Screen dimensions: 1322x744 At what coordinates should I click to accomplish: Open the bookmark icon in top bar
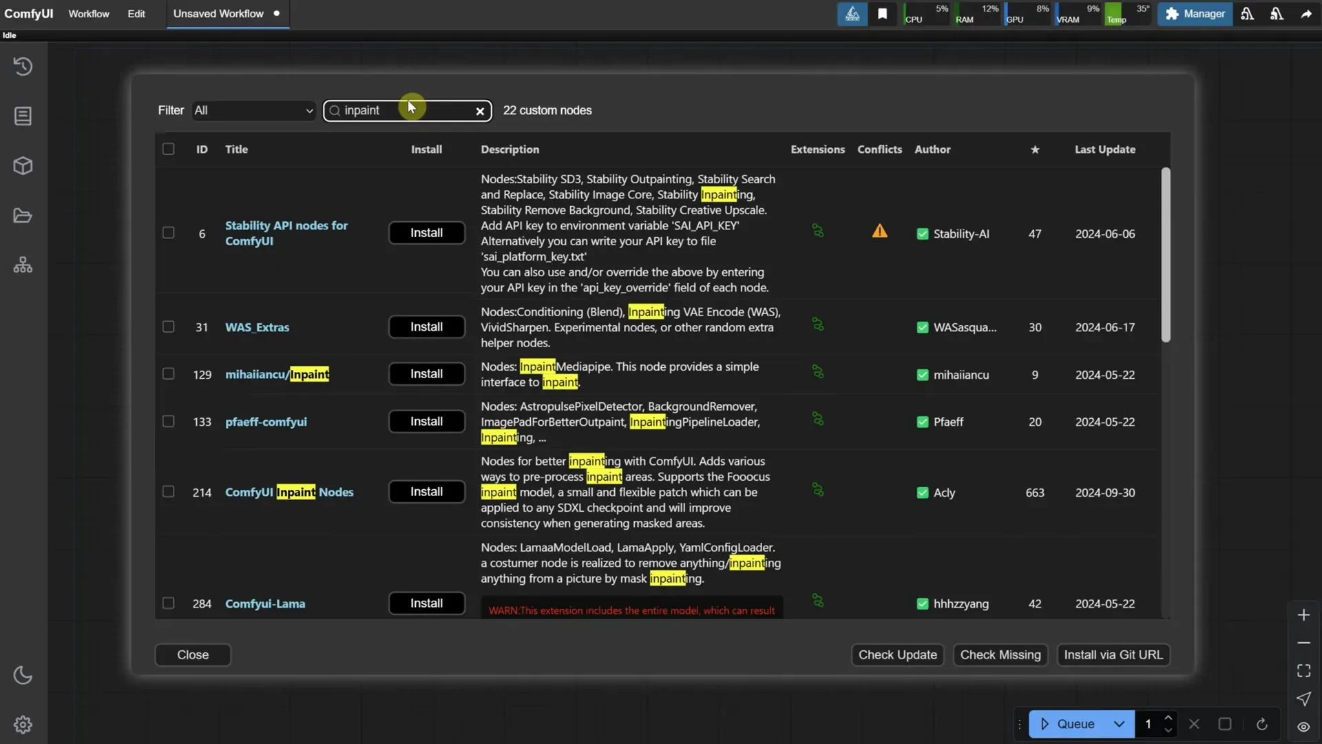coord(883,13)
